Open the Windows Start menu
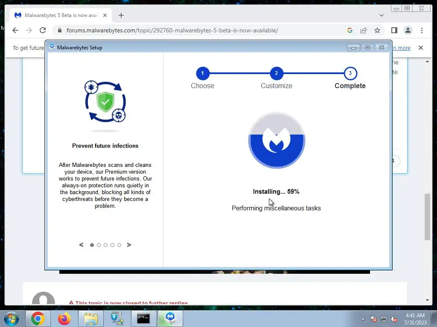Image resolution: width=437 pixels, height=327 pixels. point(12,318)
